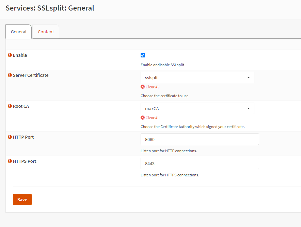The height and width of the screenshot is (227, 301).
Task: Click the info icon beside Enable
Action: (x=10, y=55)
